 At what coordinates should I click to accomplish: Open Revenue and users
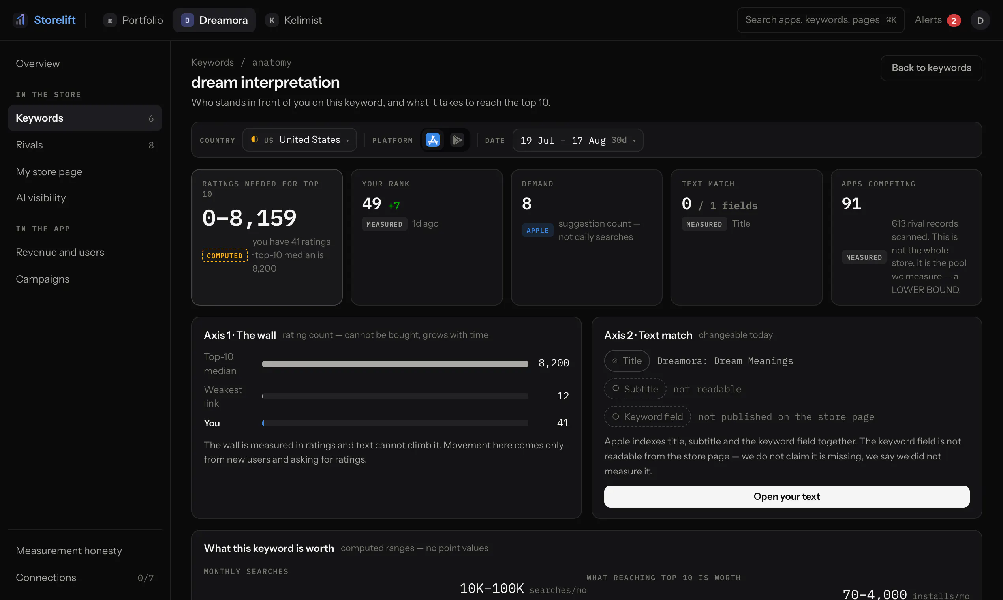click(85, 252)
